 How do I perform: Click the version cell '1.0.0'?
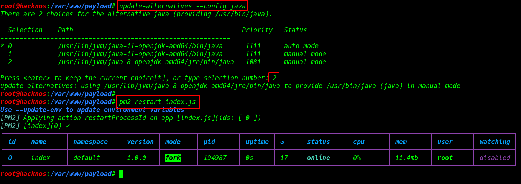click(x=136, y=158)
